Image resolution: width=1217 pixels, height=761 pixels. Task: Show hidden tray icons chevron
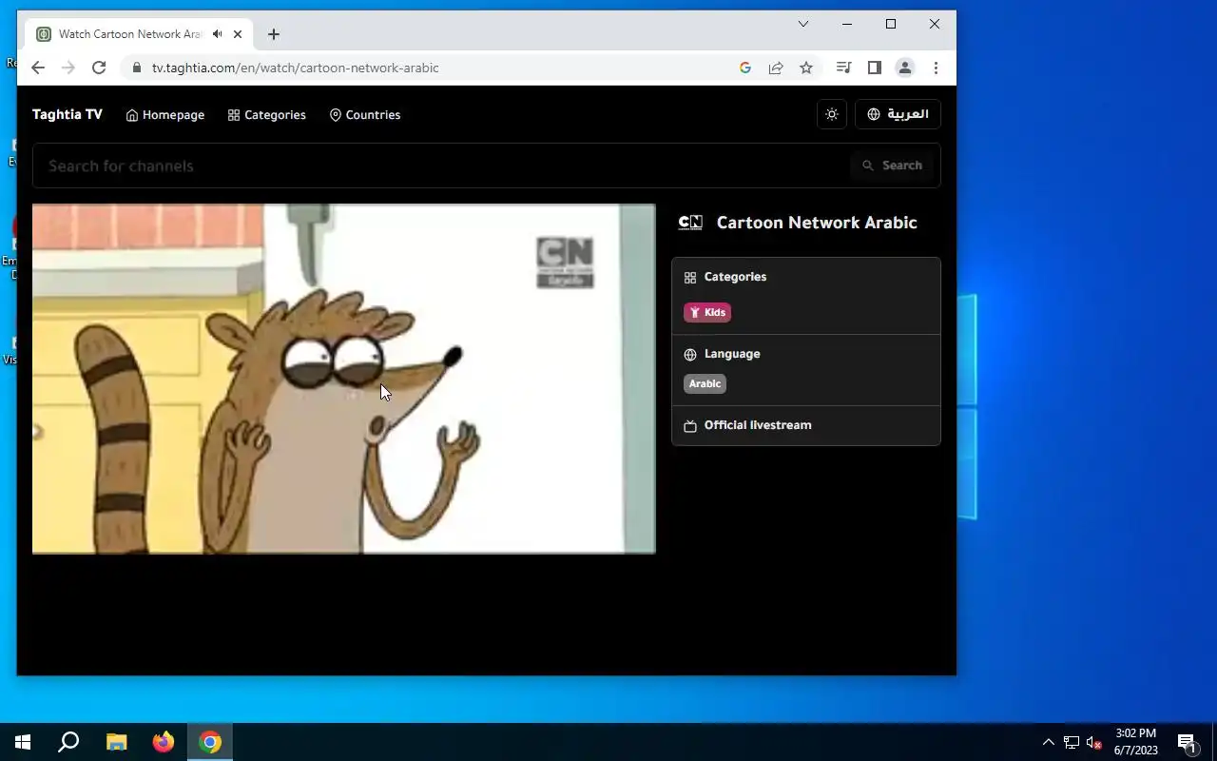tap(1048, 742)
